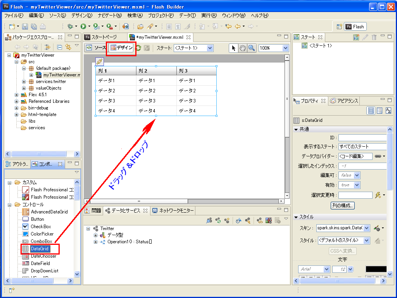The image size is (397, 298).
Task: Go to last edit location icon
Action: (228, 26)
